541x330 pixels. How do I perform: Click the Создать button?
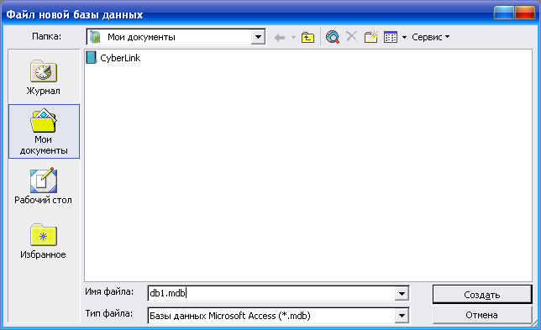tap(482, 295)
